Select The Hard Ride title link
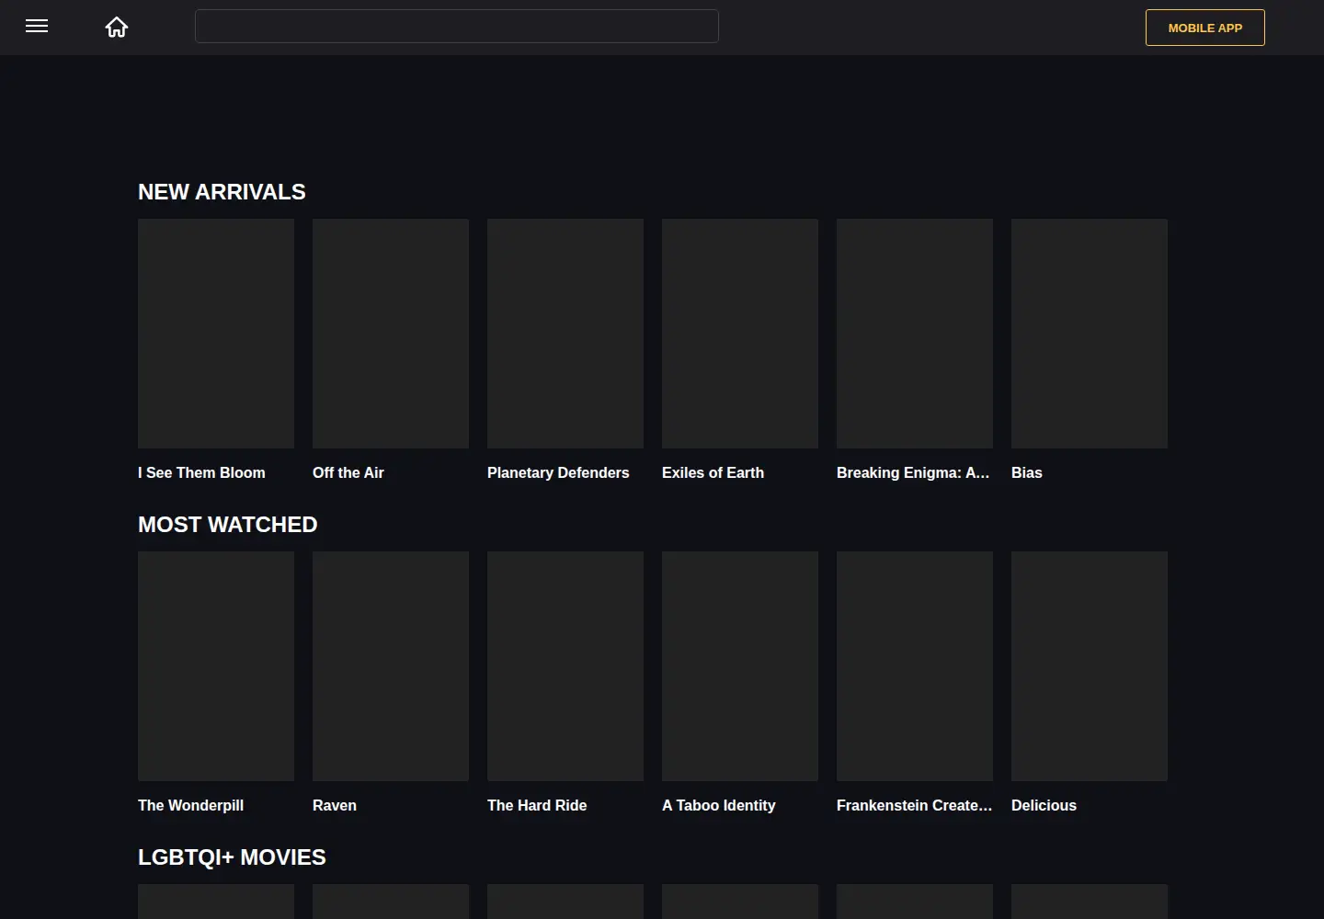1324x919 pixels. pos(537,805)
